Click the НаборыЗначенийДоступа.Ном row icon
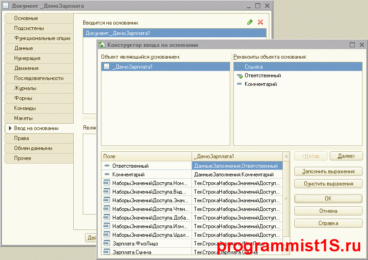Viewport: 368px width, 260px height. (107, 183)
